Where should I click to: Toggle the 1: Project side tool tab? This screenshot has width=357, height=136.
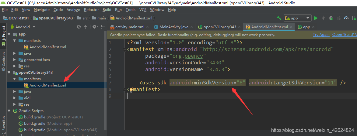point(3,36)
